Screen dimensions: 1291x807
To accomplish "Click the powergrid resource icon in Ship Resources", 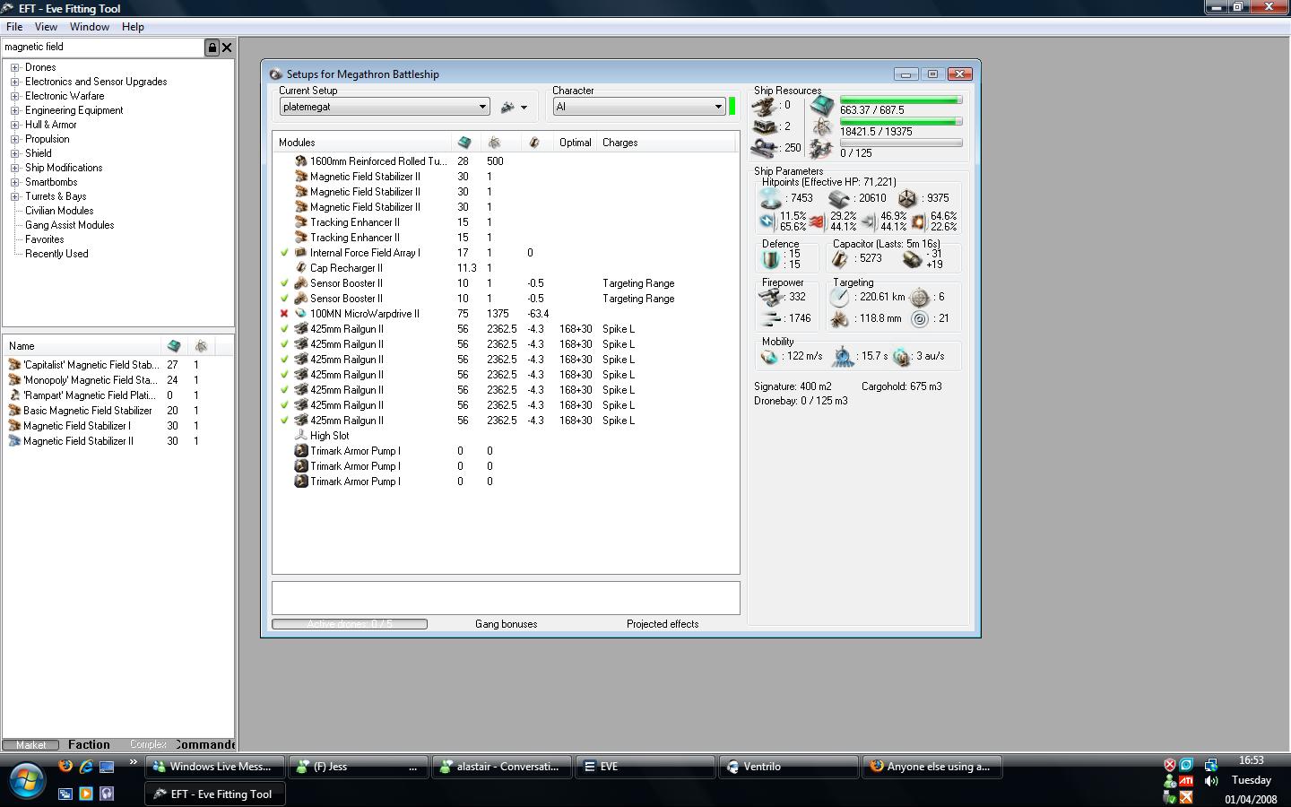I will coord(822,127).
